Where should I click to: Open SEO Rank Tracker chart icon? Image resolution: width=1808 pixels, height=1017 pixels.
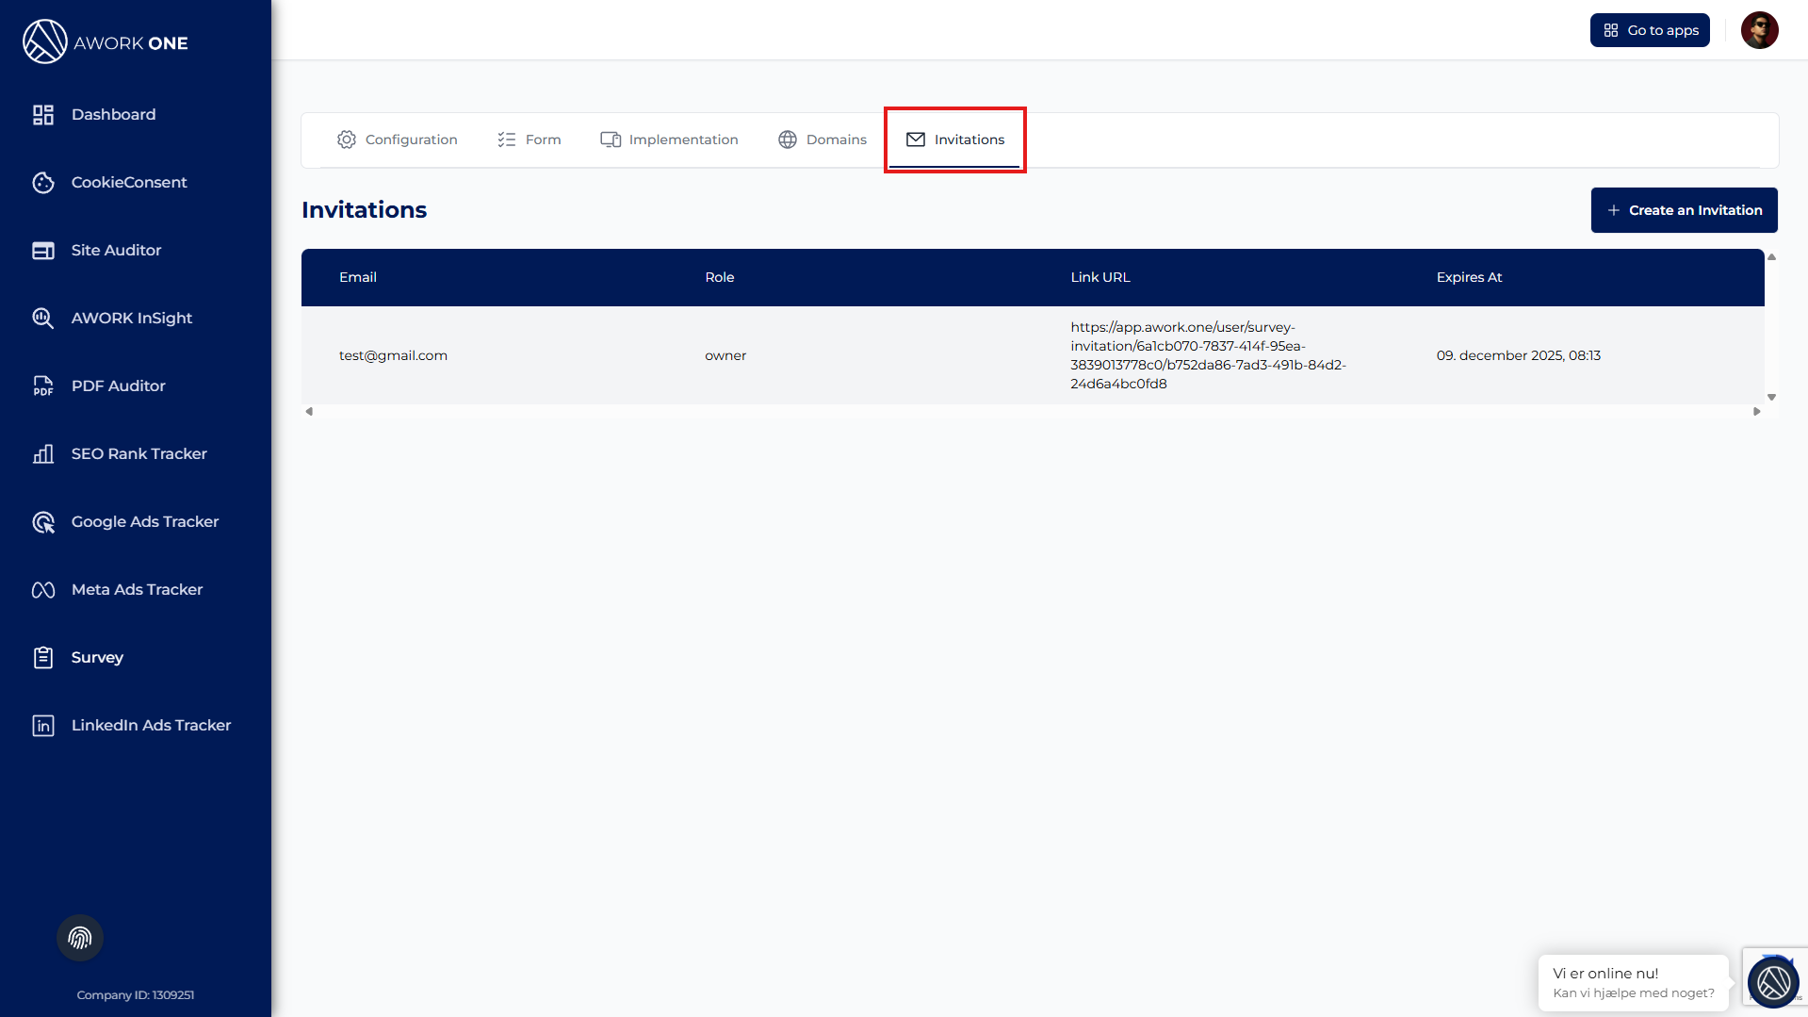pyautogui.click(x=43, y=454)
